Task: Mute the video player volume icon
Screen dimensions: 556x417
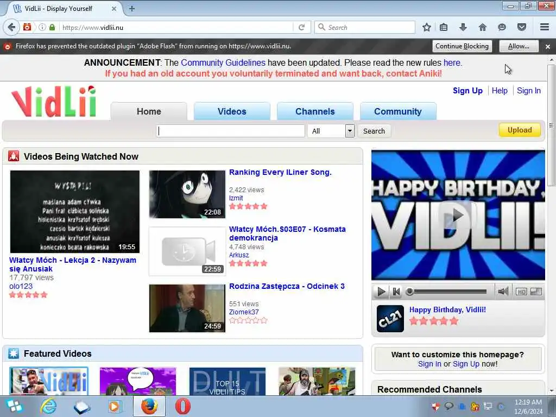Action: tap(503, 292)
